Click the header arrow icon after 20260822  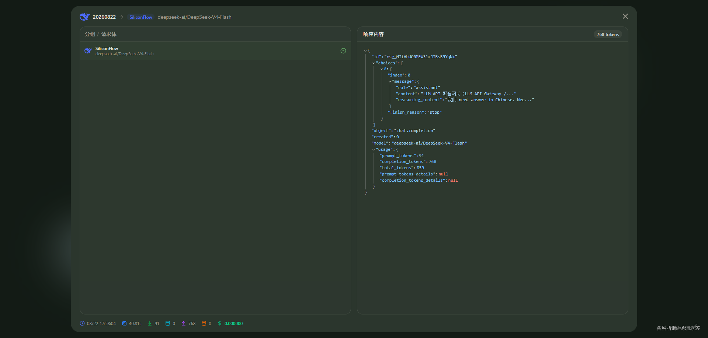(121, 17)
